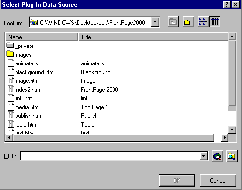Open the Look in dropdown arrow

pyautogui.click(x=155, y=22)
